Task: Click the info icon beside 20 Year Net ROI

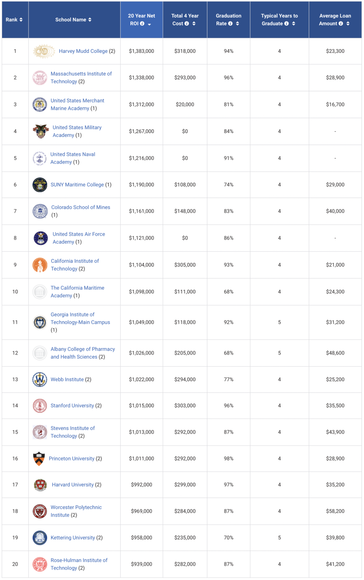Action: tap(142, 24)
